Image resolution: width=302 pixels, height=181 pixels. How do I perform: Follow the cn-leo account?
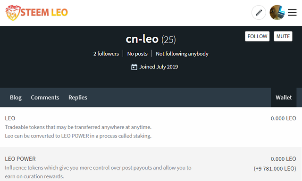tap(257, 36)
